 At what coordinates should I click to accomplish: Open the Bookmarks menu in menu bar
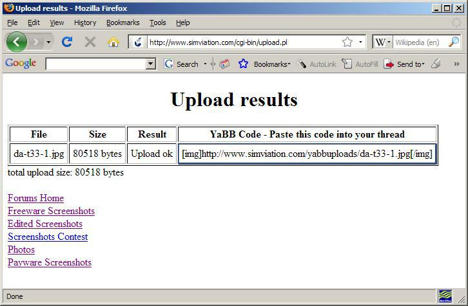click(122, 22)
